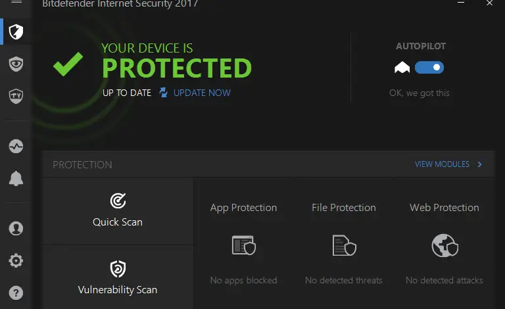Open the Account user icon
The image size is (505, 309).
(x=16, y=228)
